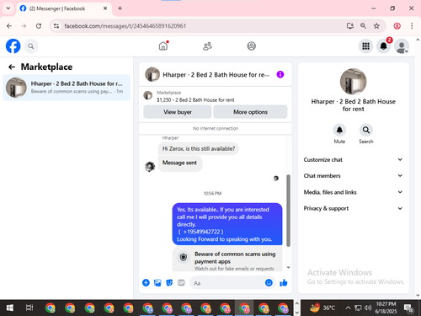Open the notifications bell in the header
Viewport: 421px width, 316px height.
[383, 46]
